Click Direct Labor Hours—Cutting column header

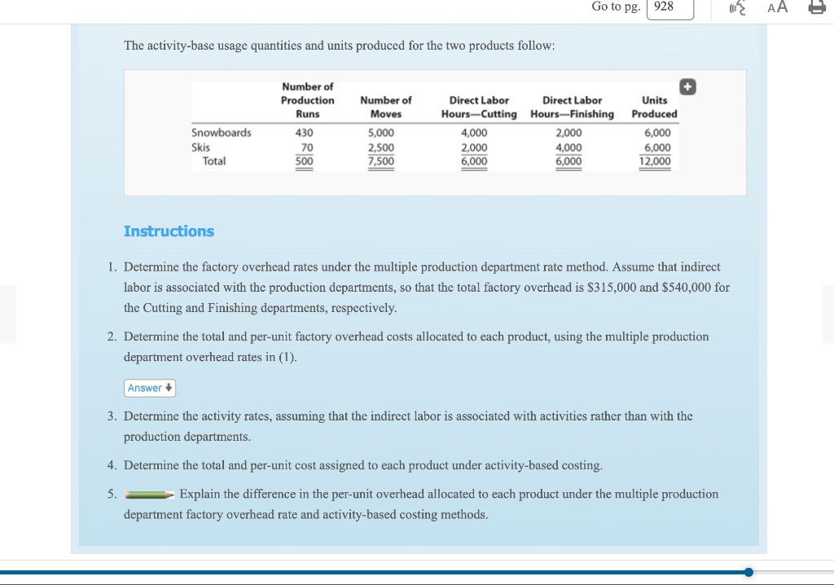(x=479, y=107)
